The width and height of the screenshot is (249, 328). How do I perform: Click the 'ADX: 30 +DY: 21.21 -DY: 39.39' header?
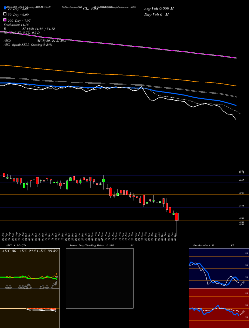(30, 251)
